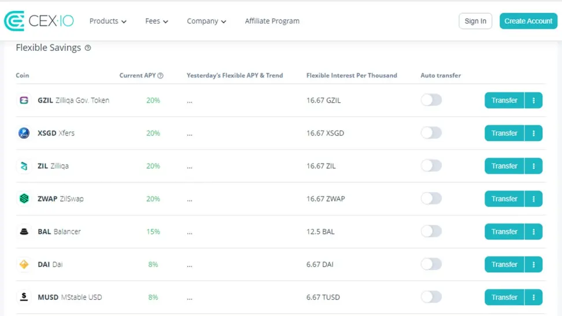Screen dimensions: 562x316
Task: Click the 16.67 GZIL interest value
Action: (323, 101)
